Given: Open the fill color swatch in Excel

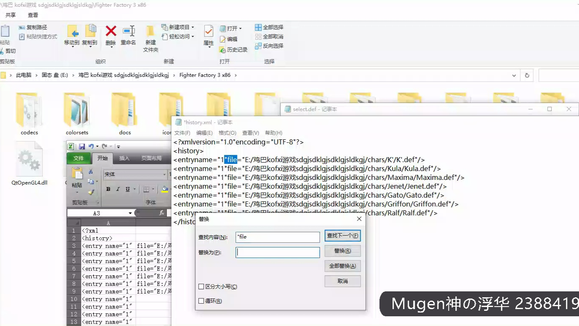Looking at the screenshot, I should click(x=164, y=189).
